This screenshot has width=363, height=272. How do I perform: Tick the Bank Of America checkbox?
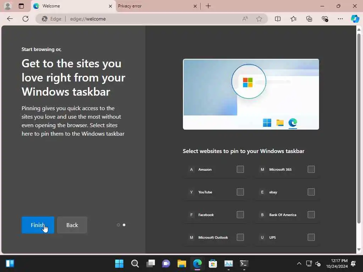311,215
